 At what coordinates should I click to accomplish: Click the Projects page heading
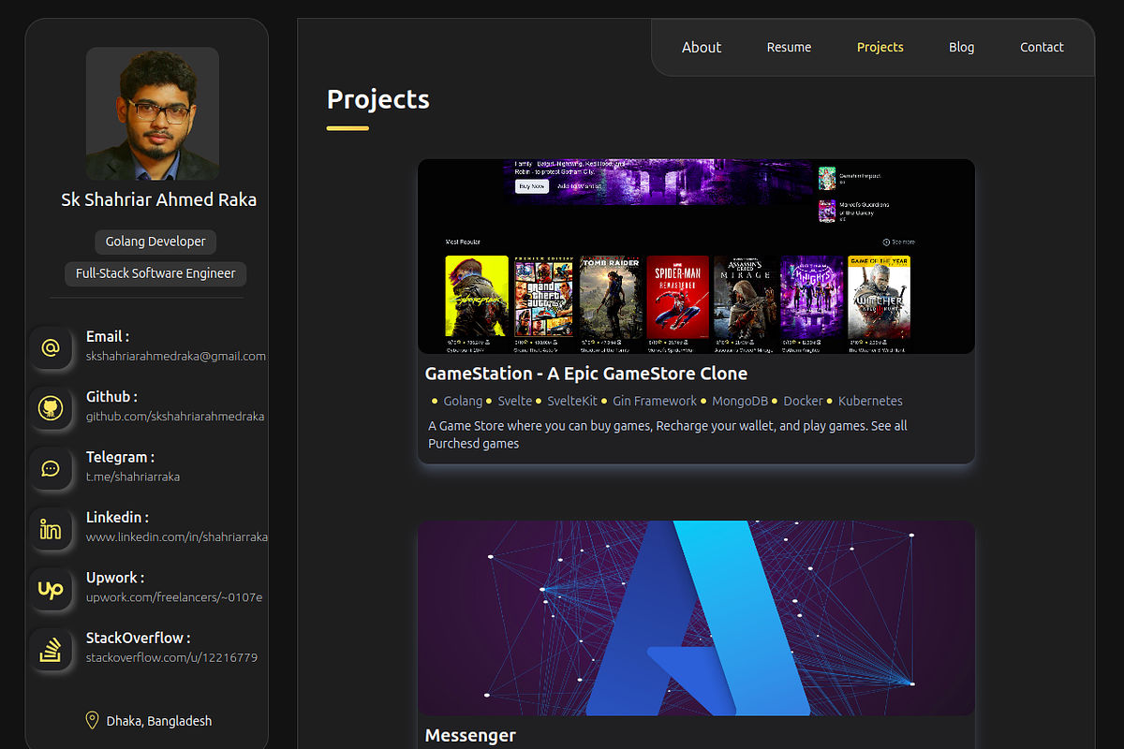point(378,99)
